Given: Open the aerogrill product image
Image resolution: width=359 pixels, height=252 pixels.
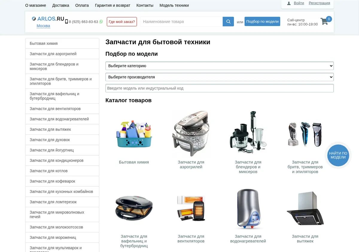Looking at the screenshot, I should click(191, 133).
